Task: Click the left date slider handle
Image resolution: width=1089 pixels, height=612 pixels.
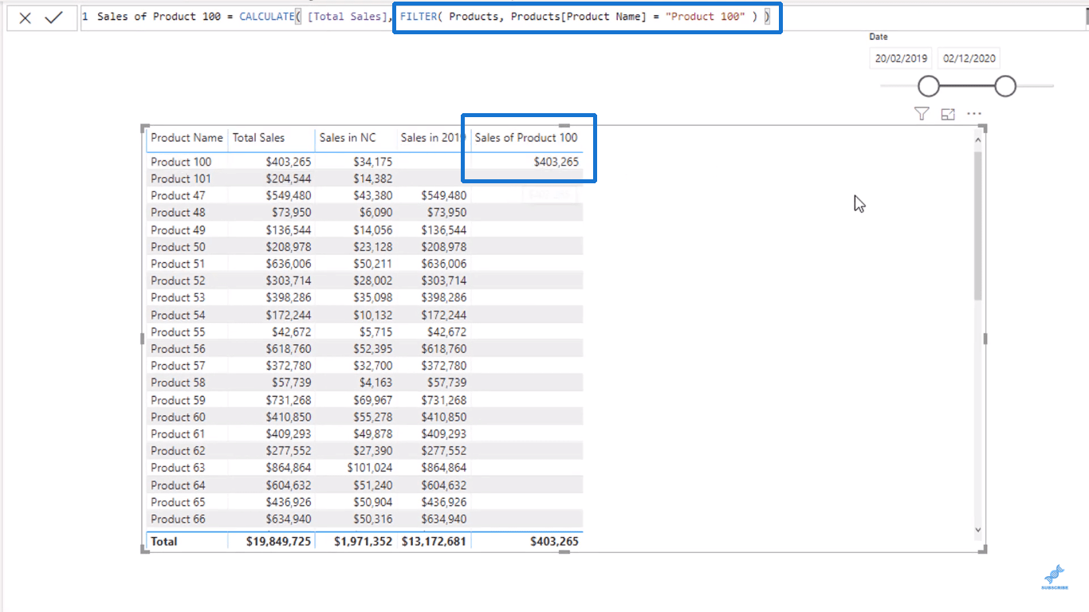Action: point(929,85)
